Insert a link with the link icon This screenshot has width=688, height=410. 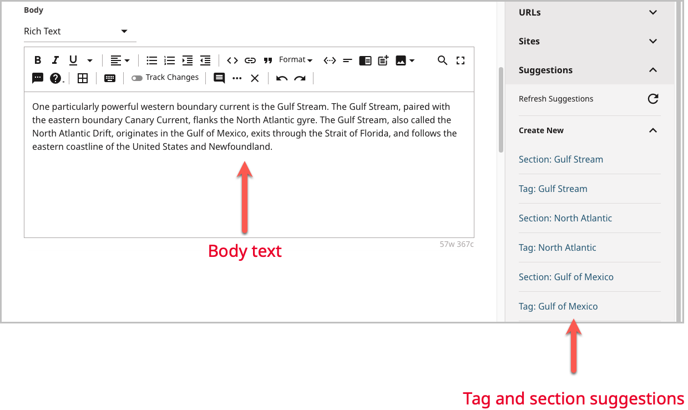250,60
